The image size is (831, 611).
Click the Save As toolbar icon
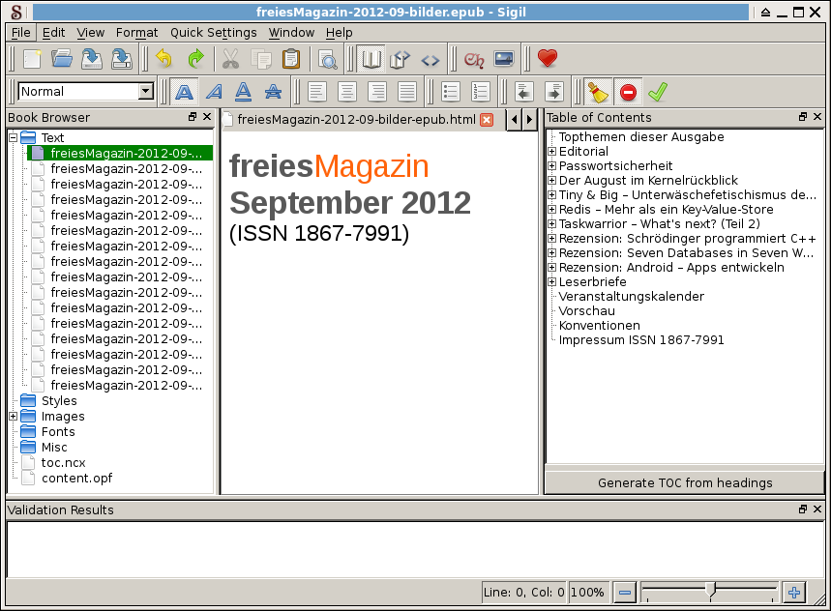[121, 59]
